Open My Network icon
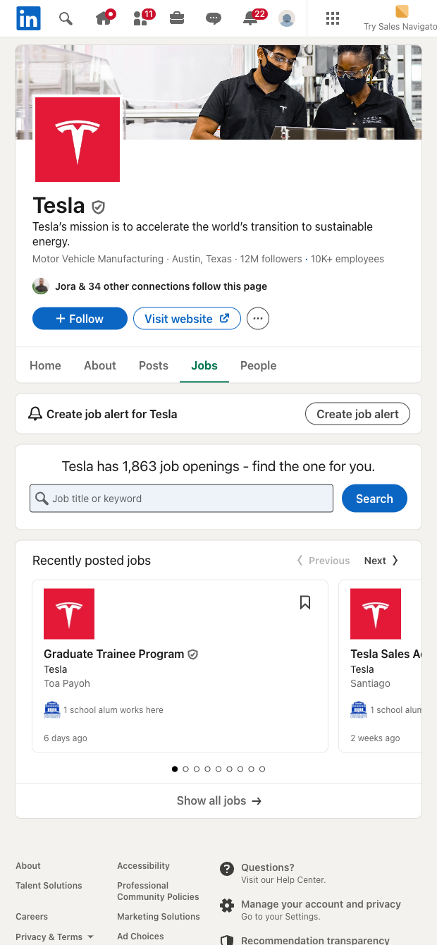This screenshot has width=437, height=945. 140,19
